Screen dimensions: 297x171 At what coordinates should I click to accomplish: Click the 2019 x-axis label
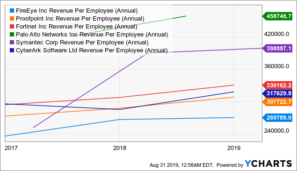click(234, 148)
